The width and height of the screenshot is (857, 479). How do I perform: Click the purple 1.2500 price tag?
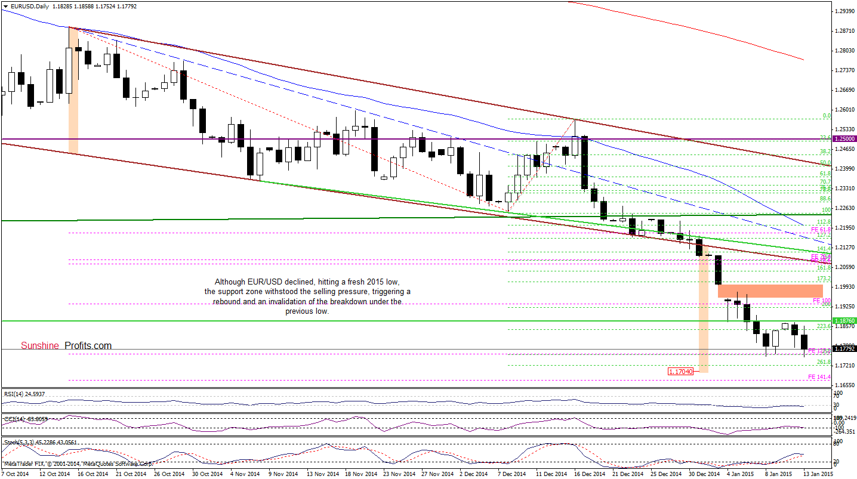tap(845, 138)
